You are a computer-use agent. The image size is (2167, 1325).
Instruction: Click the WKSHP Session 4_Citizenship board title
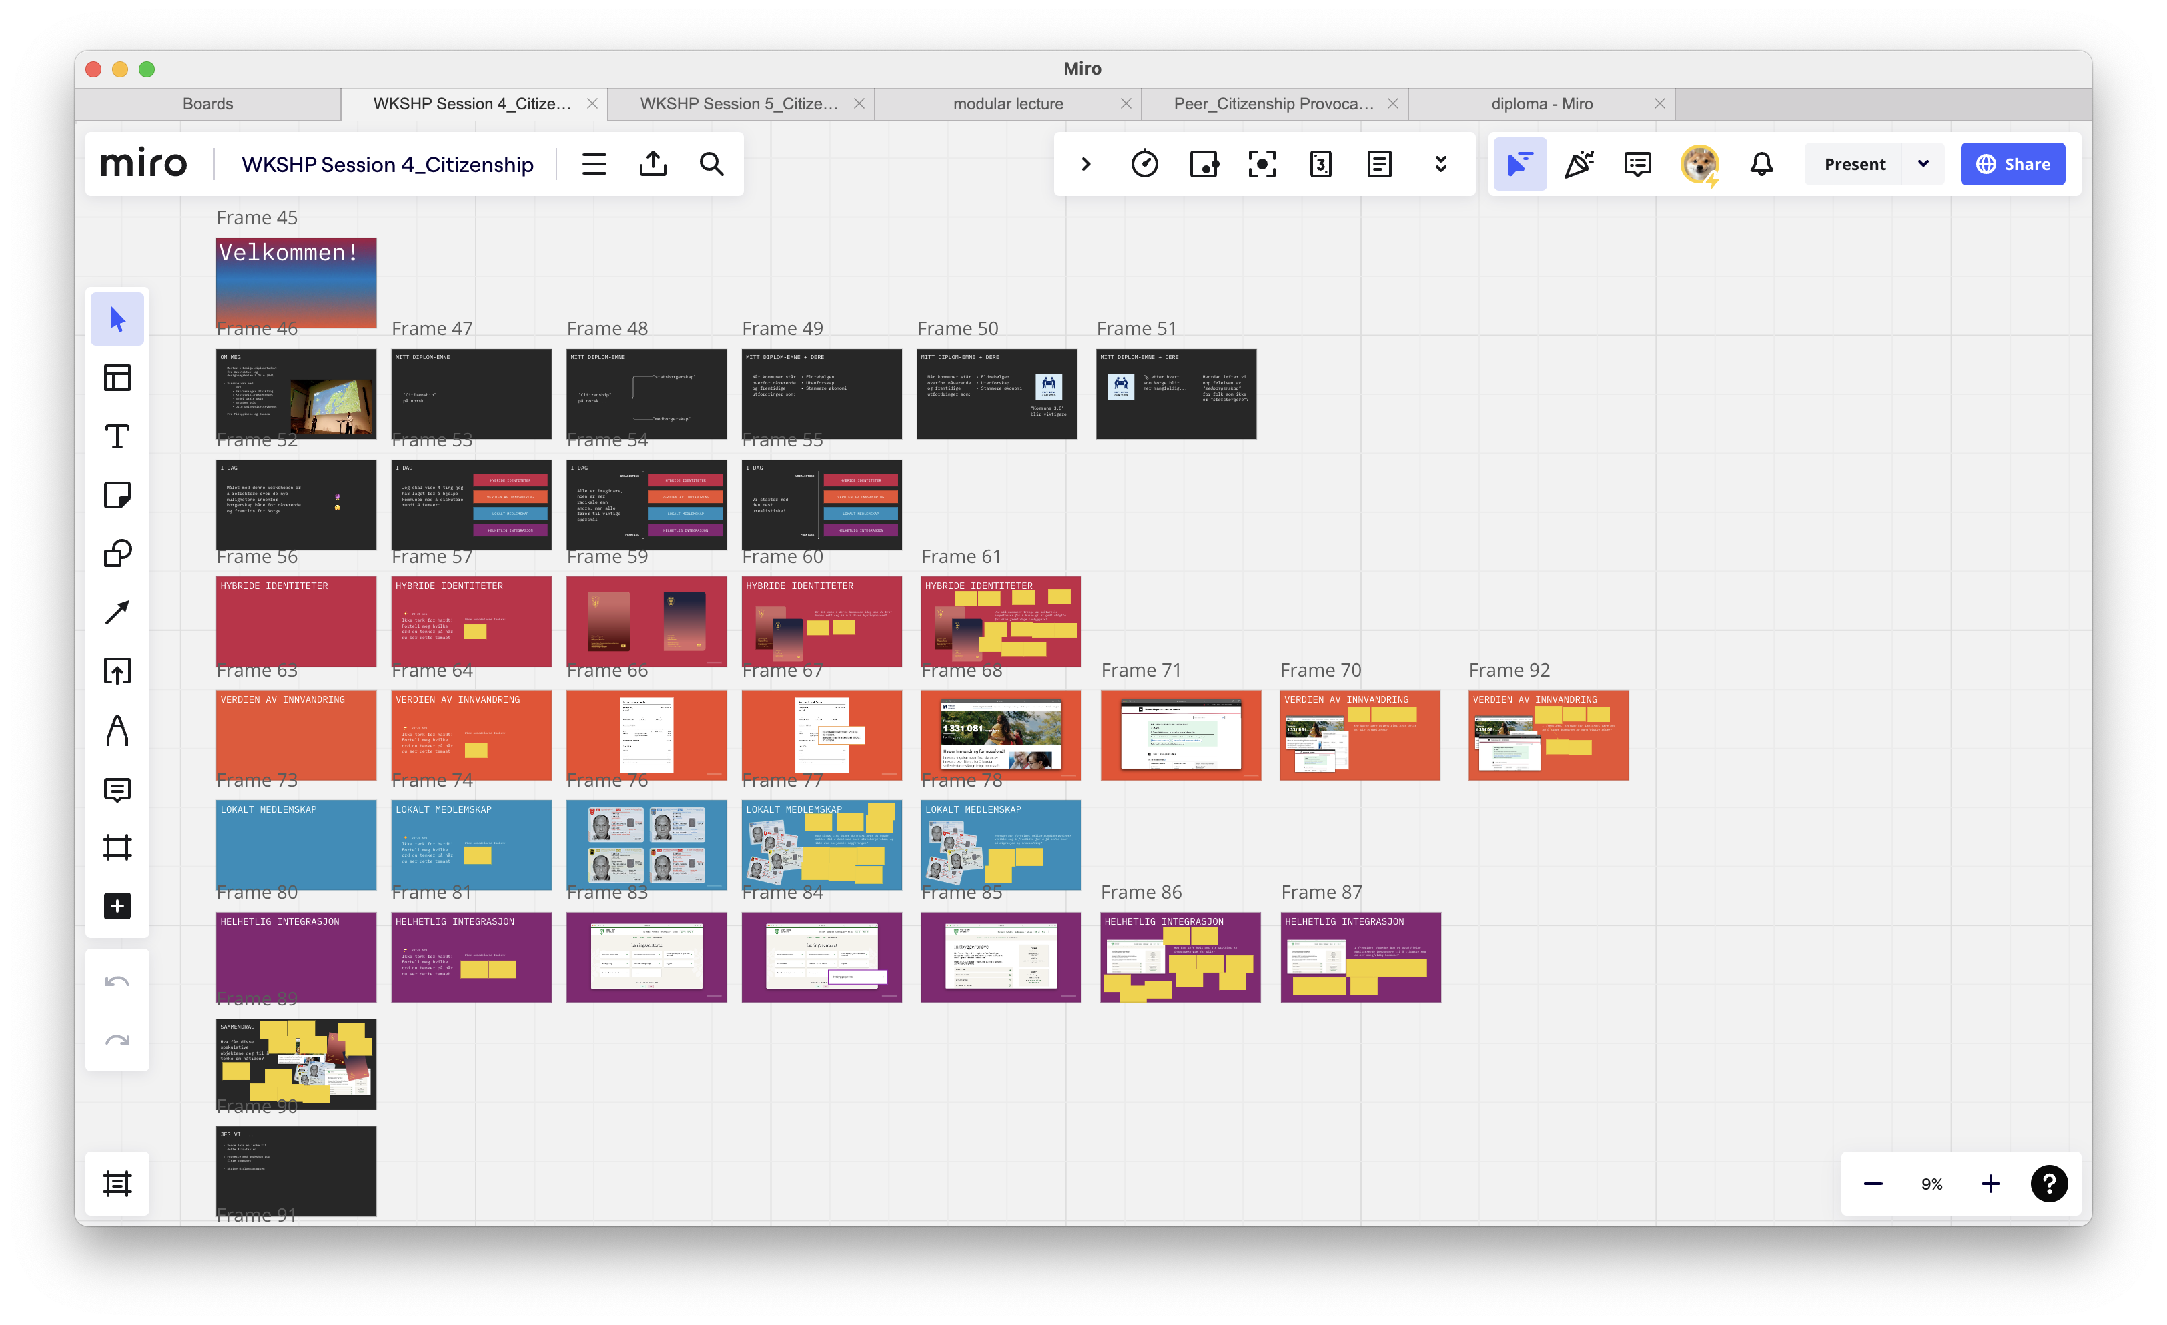[387, 164]
